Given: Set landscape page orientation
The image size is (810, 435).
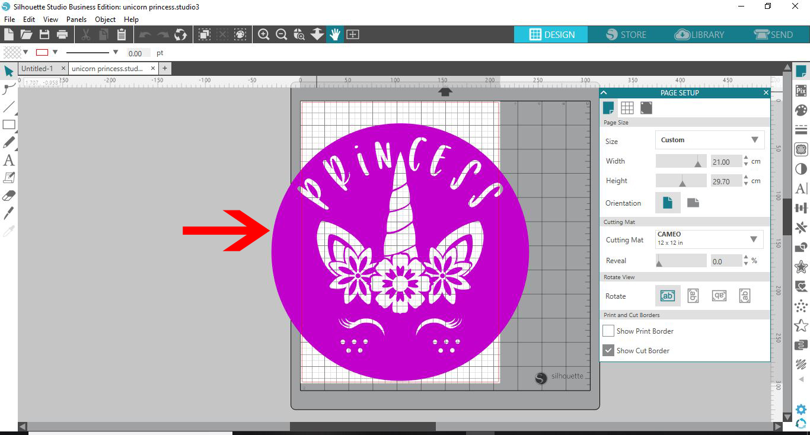Looking at the screenshot, I should coord(693,203).
